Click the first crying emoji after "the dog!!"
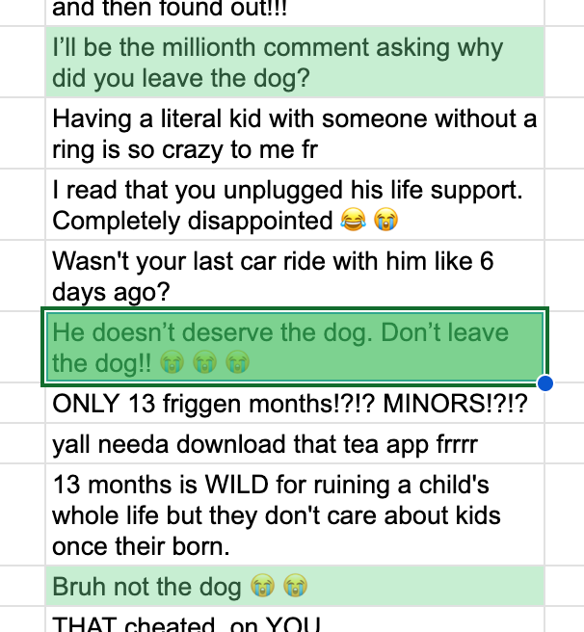This screenshot has height=632, width=584. click(173, 363)
